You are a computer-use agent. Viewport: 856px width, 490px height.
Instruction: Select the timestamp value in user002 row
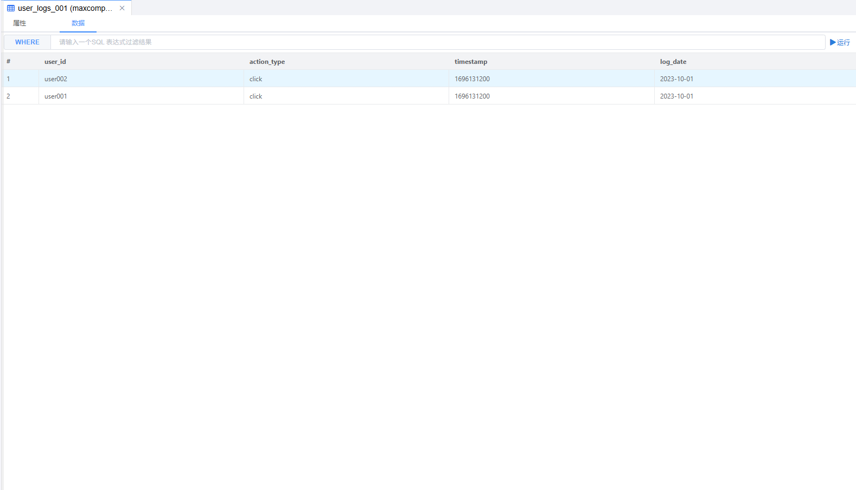pos(472,79)
